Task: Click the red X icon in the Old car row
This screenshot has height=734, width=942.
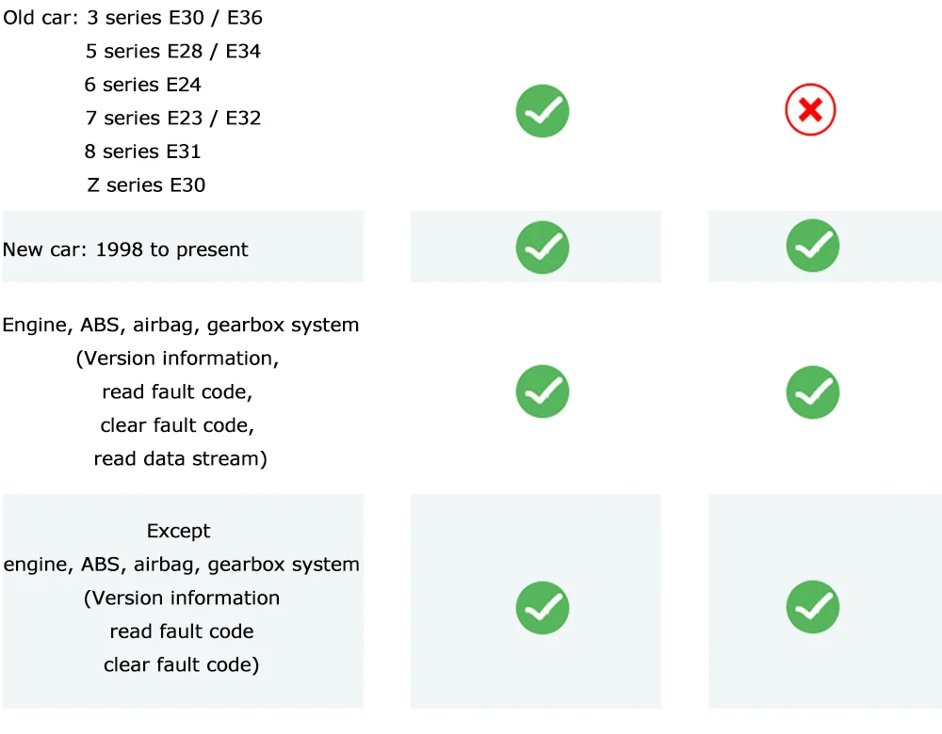Action: 810,111
